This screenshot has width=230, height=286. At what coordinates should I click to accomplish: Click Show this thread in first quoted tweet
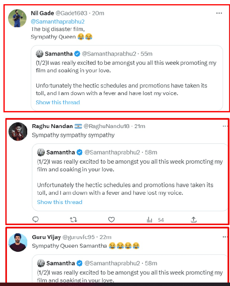58,102
